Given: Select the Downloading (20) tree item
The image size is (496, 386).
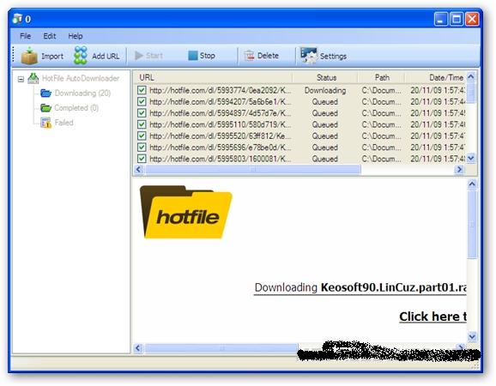Looking at the screenshot, I should pyautogui.click(x=82, y=93).
